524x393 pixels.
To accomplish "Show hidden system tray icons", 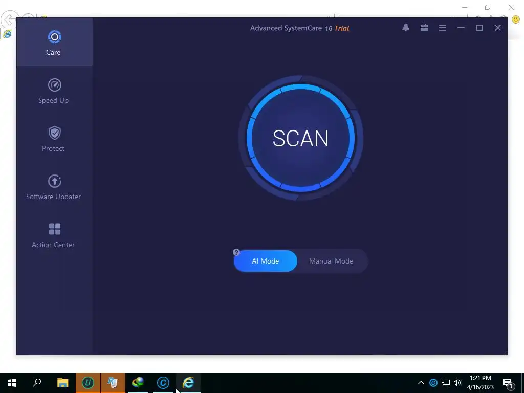I will click(x=421, y=383).
